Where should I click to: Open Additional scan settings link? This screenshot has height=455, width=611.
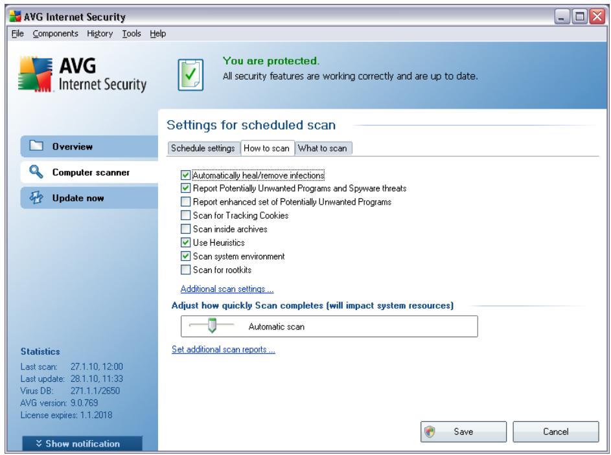227,289
